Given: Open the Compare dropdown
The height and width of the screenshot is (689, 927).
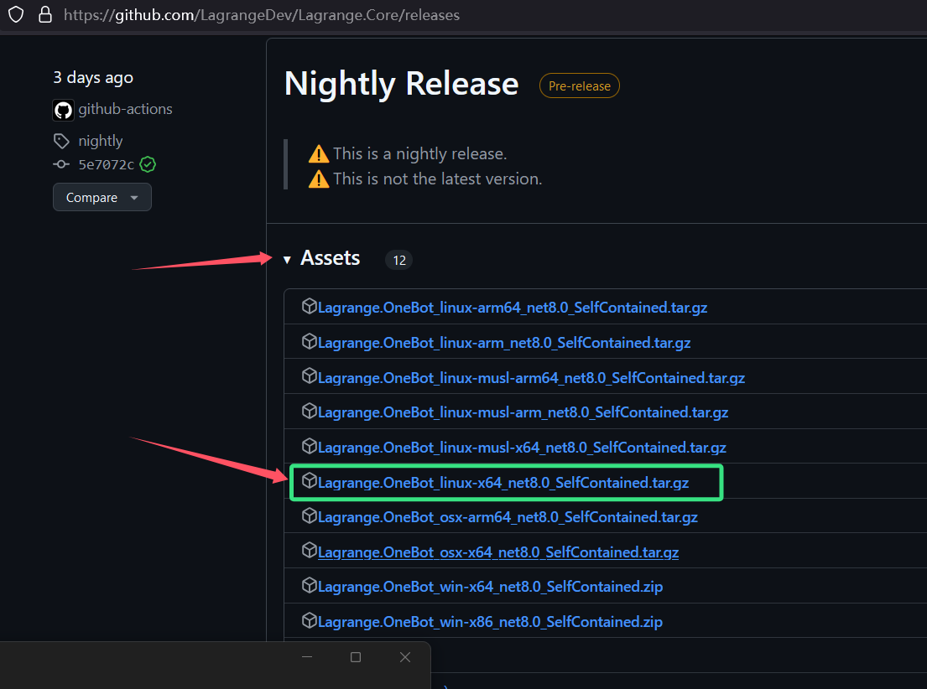Looking at the screenshot, I should click(102, 197).
